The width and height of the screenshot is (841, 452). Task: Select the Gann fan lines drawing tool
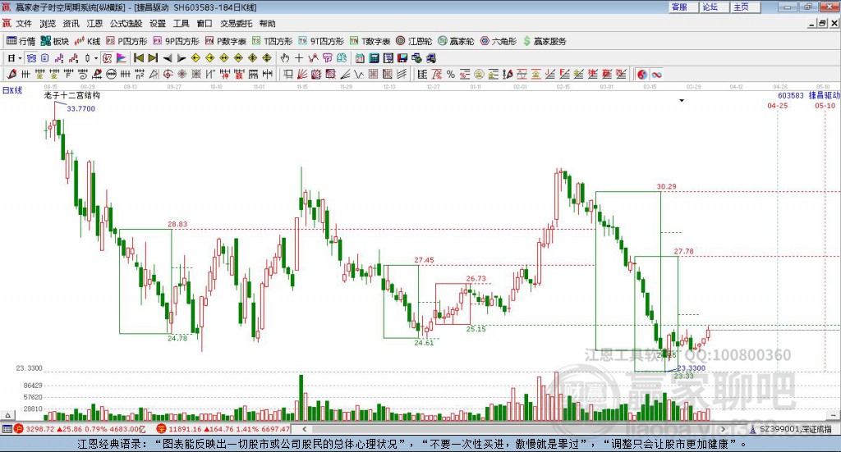(x=302, y=74)
